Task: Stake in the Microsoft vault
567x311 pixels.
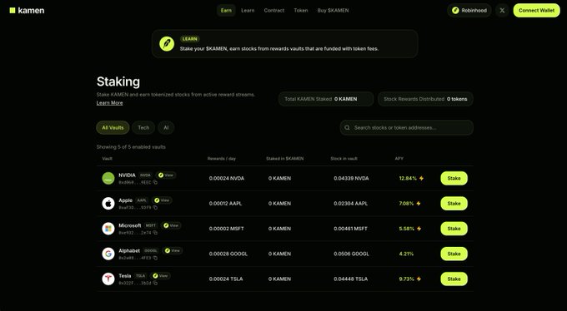Action: 454,229
